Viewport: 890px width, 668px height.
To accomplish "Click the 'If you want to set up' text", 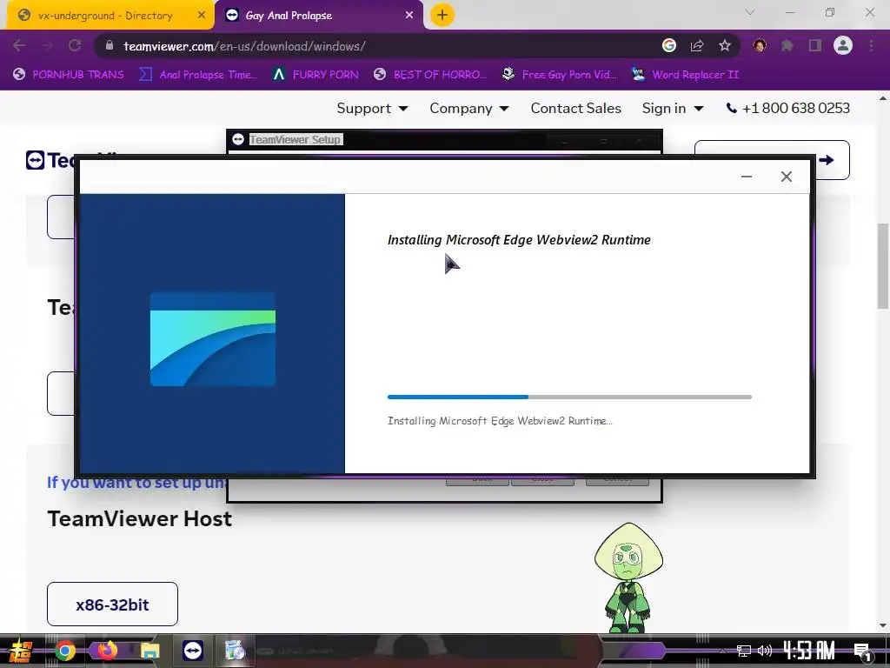I will [136, 482].
